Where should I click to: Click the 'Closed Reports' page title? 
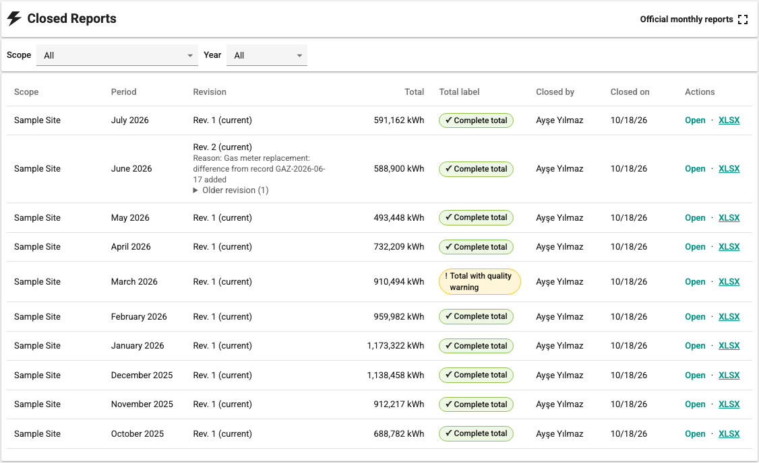71,18
